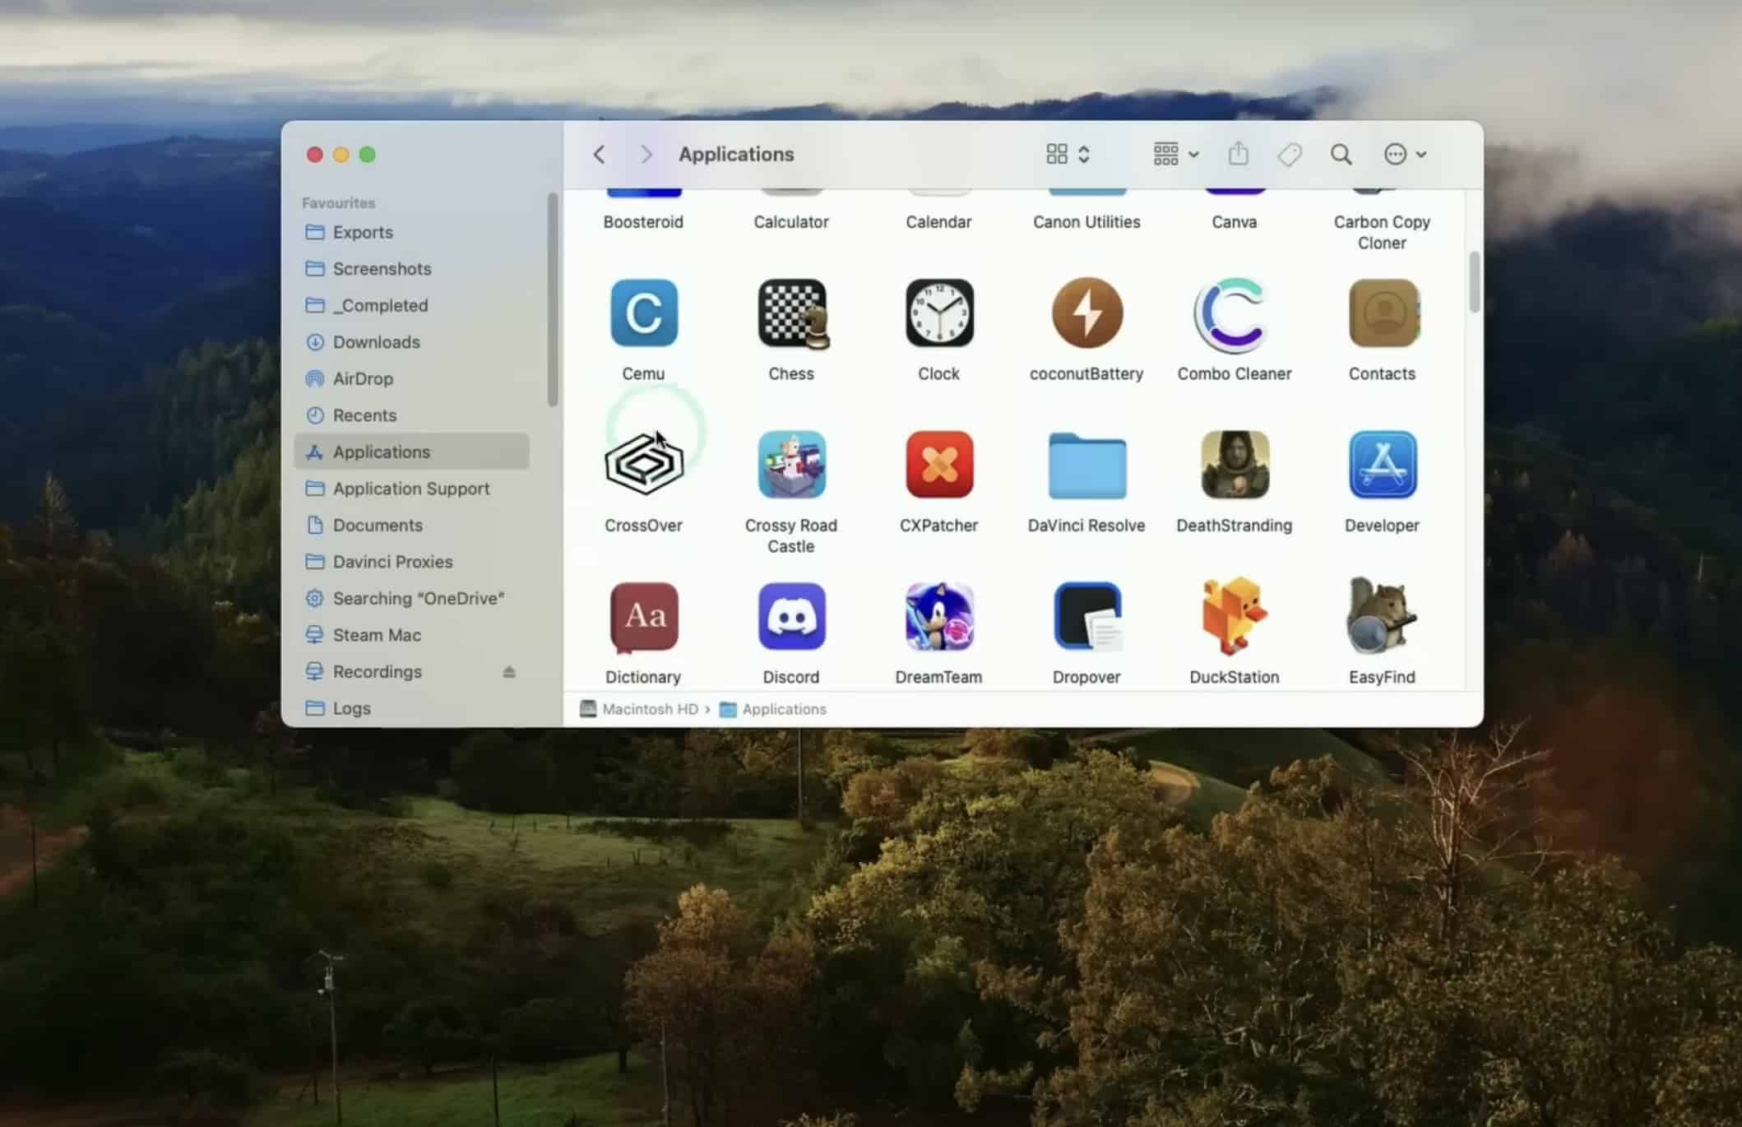Click the Share toolbar button
This screenshot has width=1742, height=1127.
coord(1238,155)
